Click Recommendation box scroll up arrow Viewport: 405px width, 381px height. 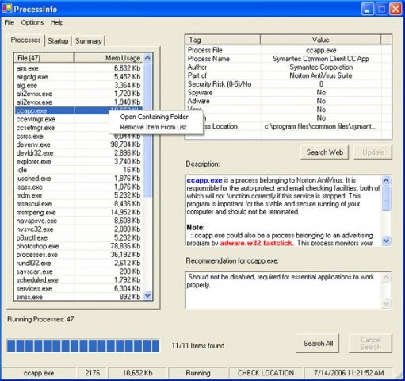click(x=386, y=277)
